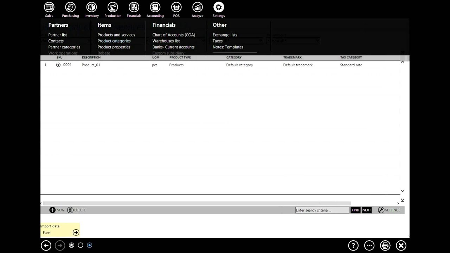Open Partner categories

tap(64, 47)
